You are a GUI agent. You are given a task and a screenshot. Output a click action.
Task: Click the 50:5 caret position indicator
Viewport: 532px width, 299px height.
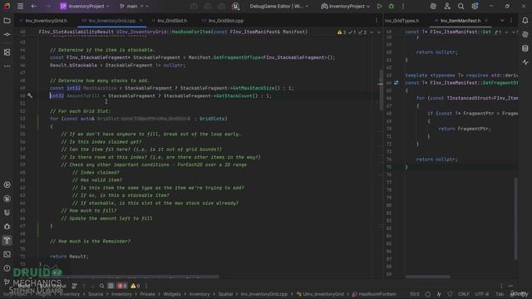pyautogui.click(x=414, y=294)
